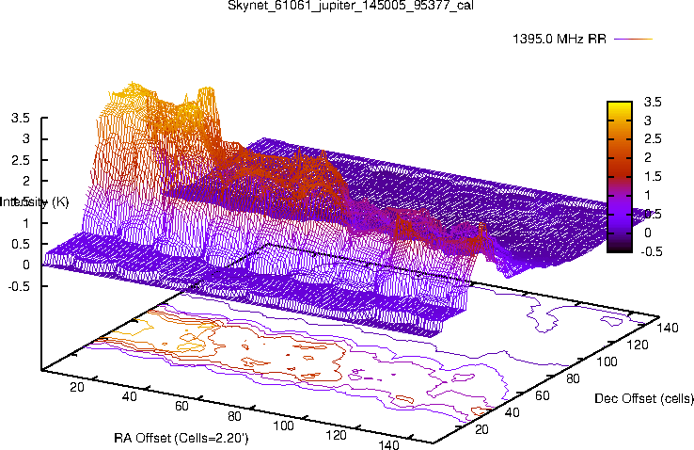Select the legend entry 1395.0 MHz RR

[x=559, y=39]
